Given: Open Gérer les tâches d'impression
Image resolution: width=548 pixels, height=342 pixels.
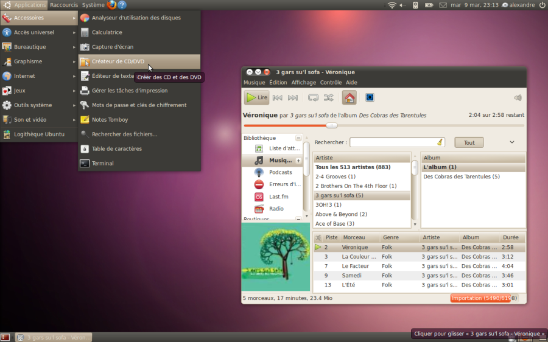Looking at the screenshot, I should pyautogui.click(x=139, y=91).
